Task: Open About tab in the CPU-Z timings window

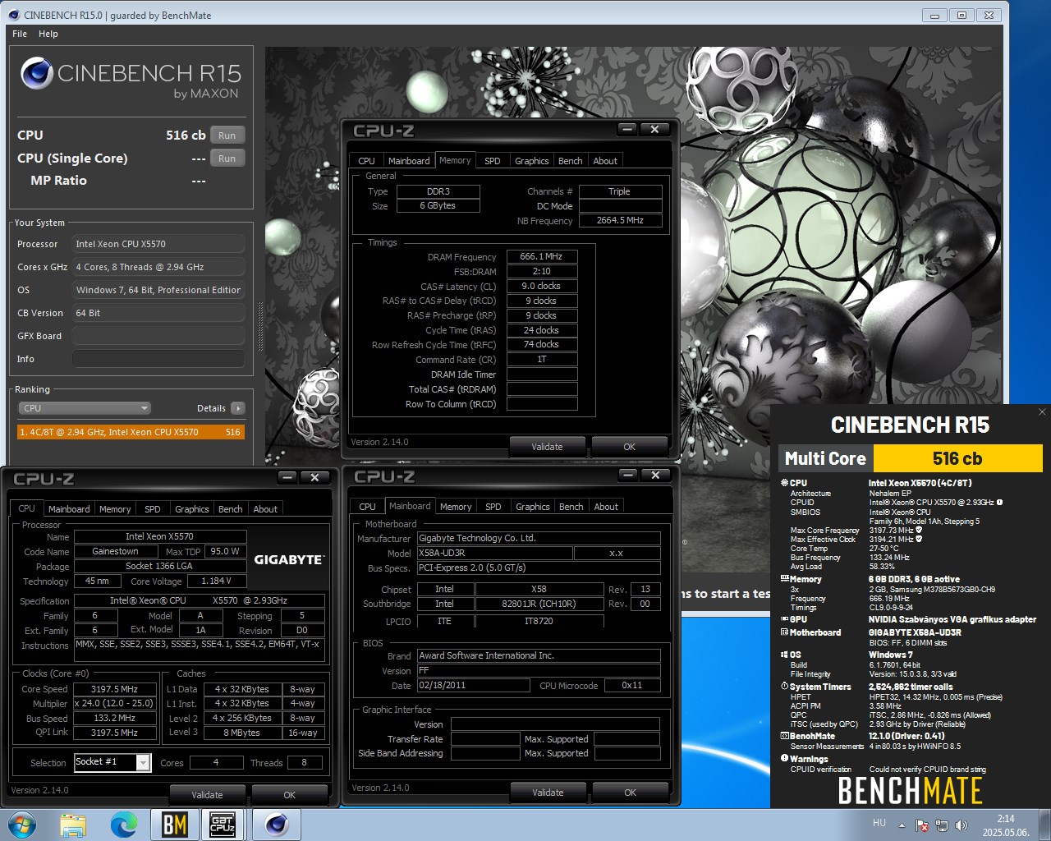Action: point(605,161)
